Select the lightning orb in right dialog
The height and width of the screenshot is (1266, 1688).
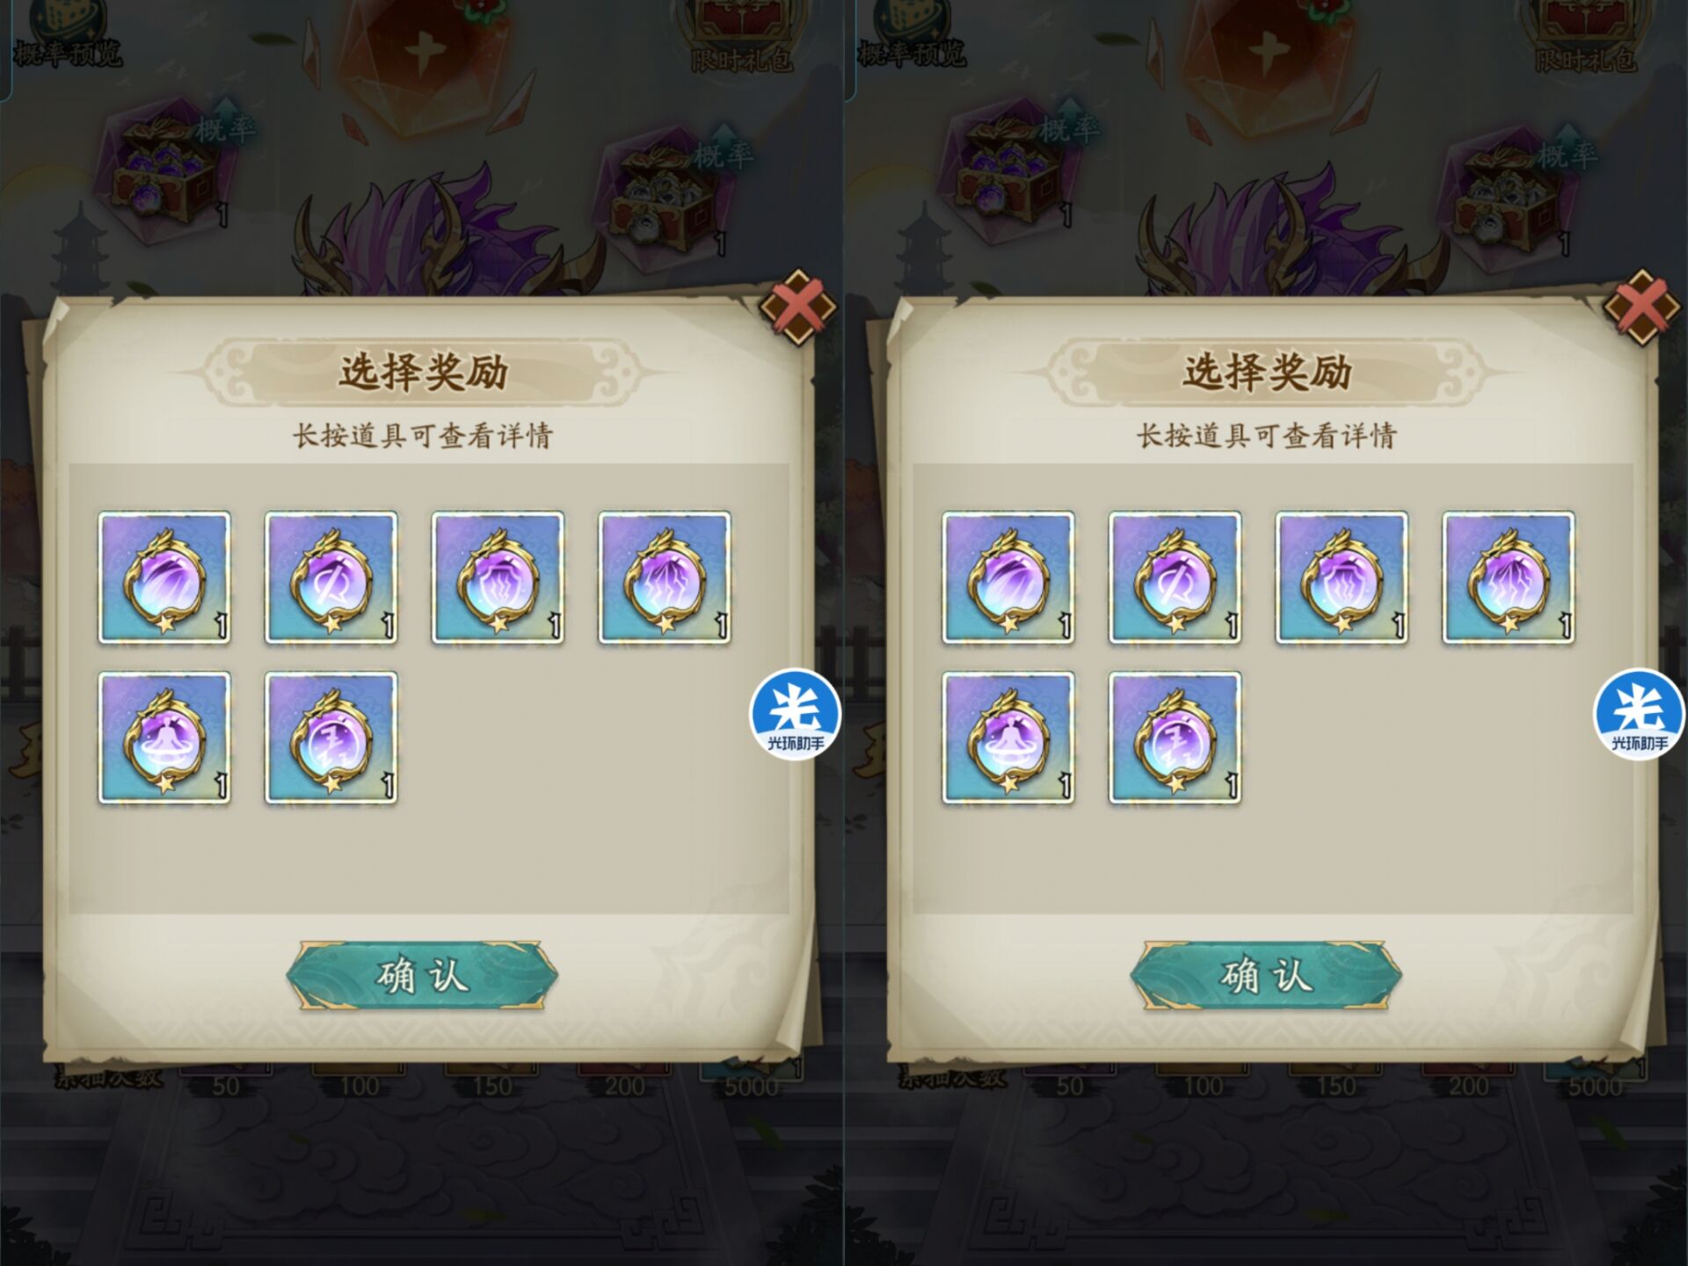pyautogui.click(x=1509, y=578)
